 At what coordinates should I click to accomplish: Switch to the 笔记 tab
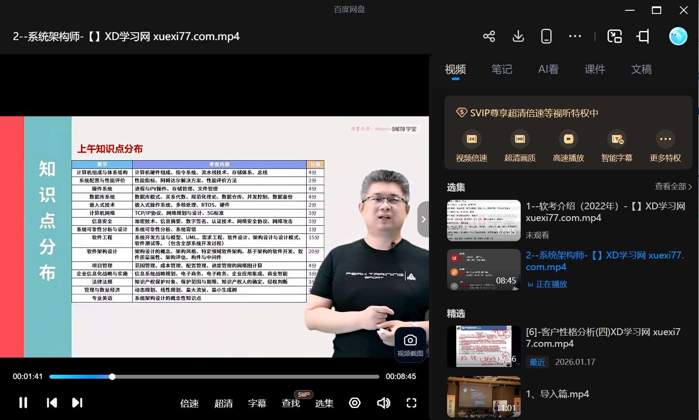502,69
